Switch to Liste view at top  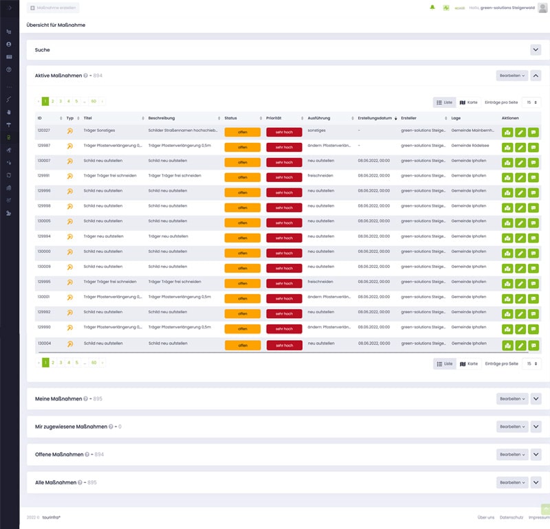[x=444, y=102]
